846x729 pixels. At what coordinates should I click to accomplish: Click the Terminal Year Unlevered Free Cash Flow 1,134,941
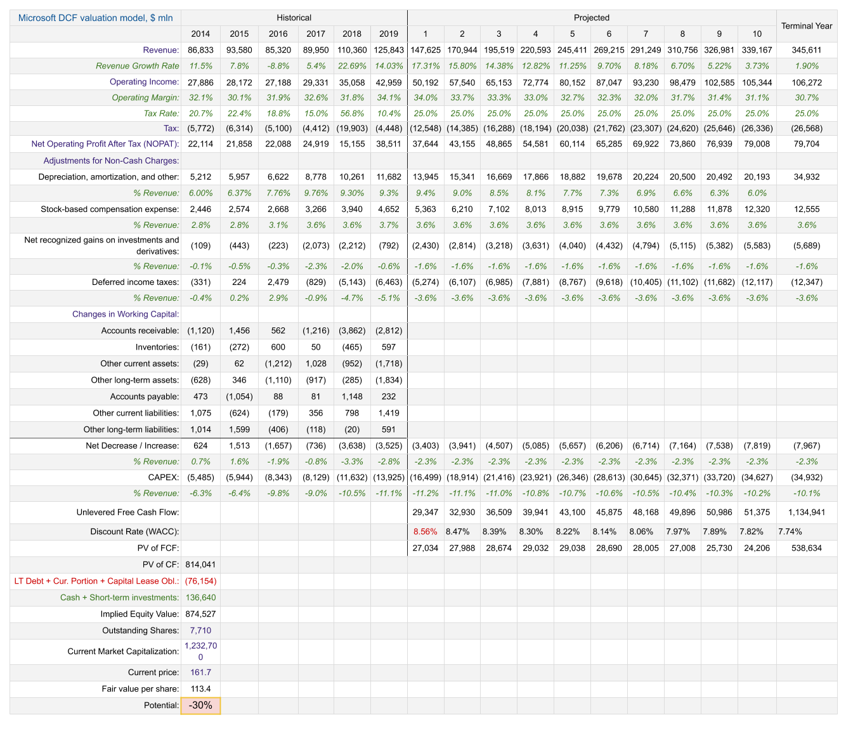click(x=806, y=512)
